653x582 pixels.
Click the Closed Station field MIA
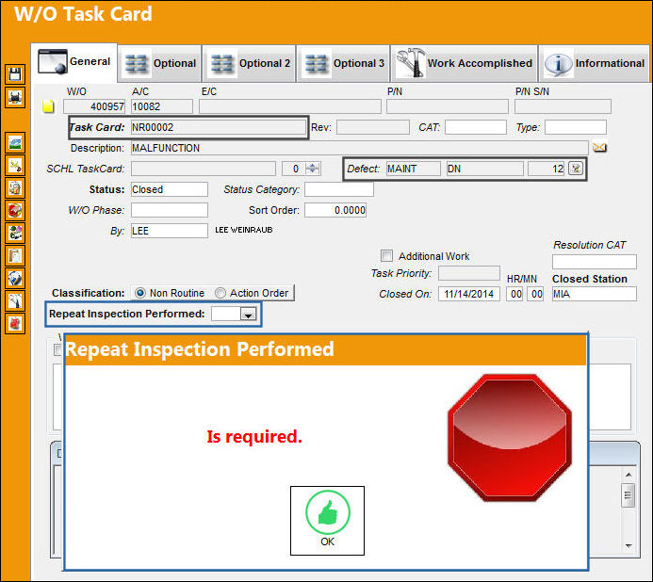(595, 294)
